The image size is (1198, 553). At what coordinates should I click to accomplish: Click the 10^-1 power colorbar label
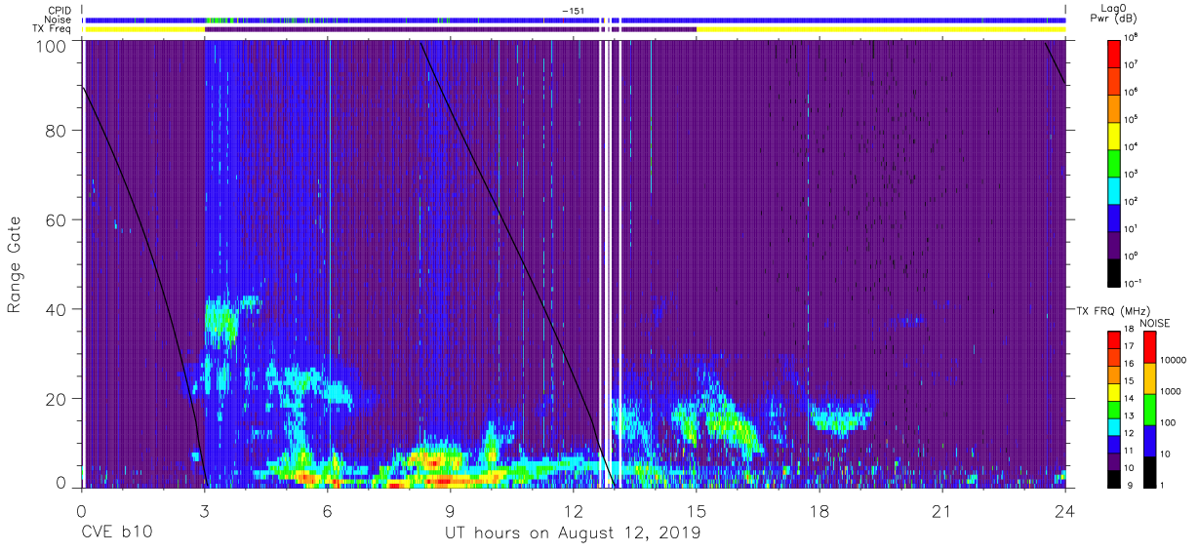click(x=1133, y=283)
